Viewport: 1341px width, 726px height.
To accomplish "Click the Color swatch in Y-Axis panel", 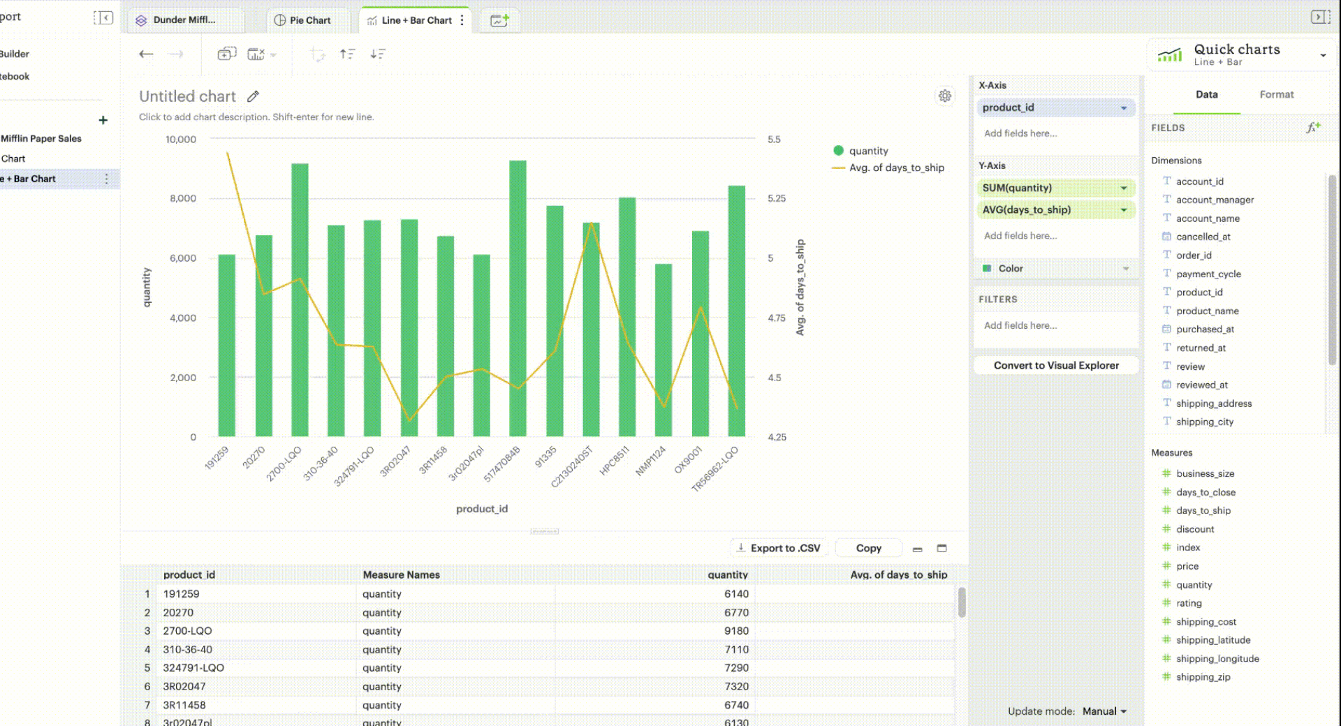I will [x=987, y=269].
